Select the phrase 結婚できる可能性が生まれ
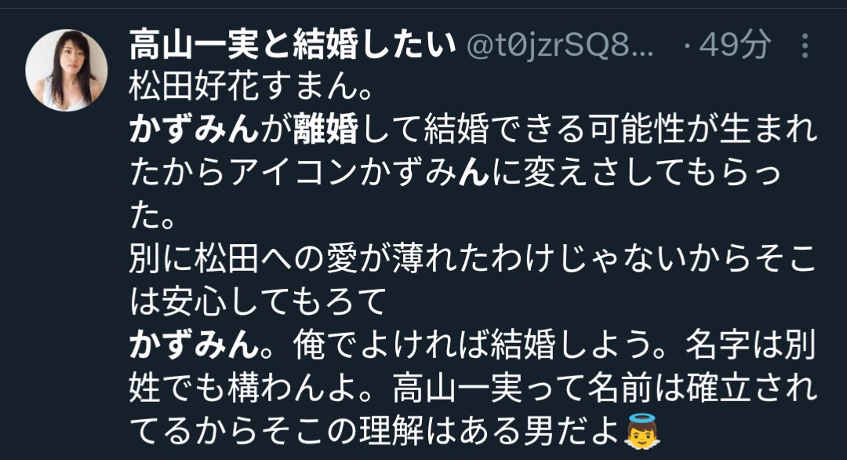 pyautogui.click(x=620, y=130)
